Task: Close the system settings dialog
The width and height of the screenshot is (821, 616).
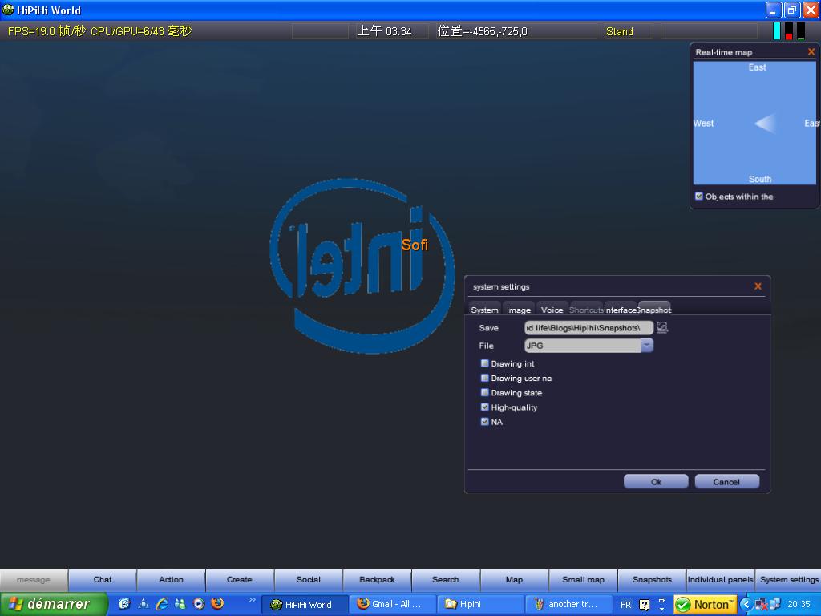Action: 758,286
